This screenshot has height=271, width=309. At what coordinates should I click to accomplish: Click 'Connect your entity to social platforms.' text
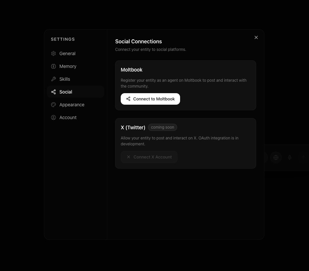click(x=151, y=50)
